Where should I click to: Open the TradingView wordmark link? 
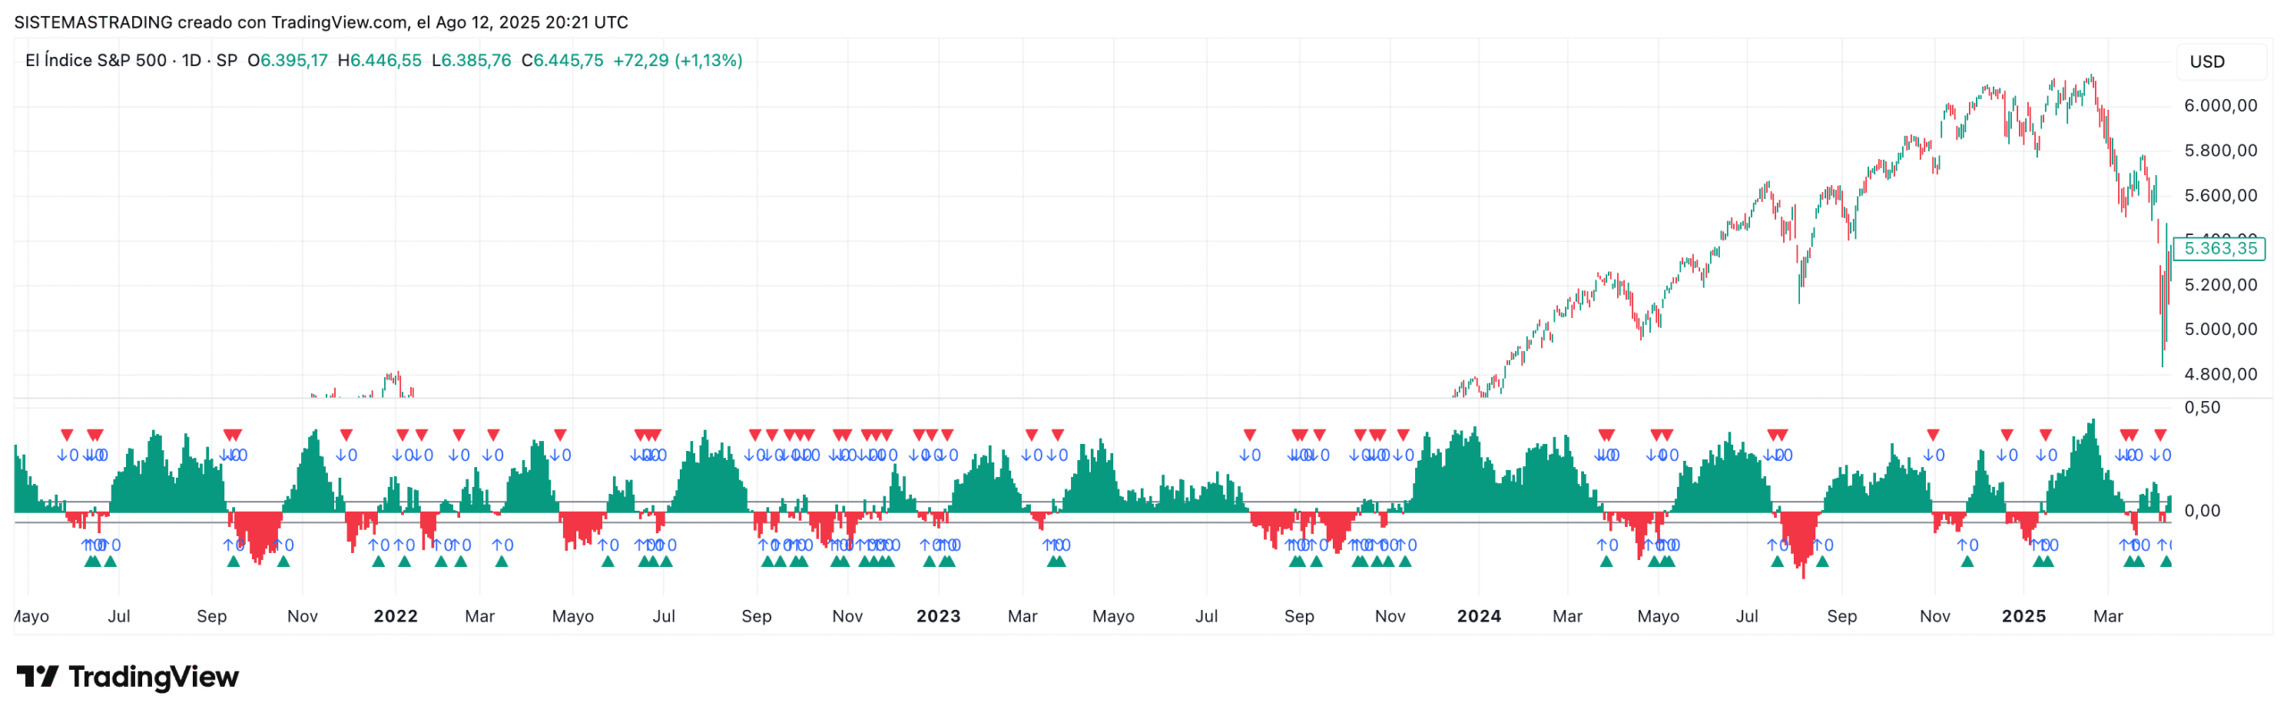coord(153,676)
